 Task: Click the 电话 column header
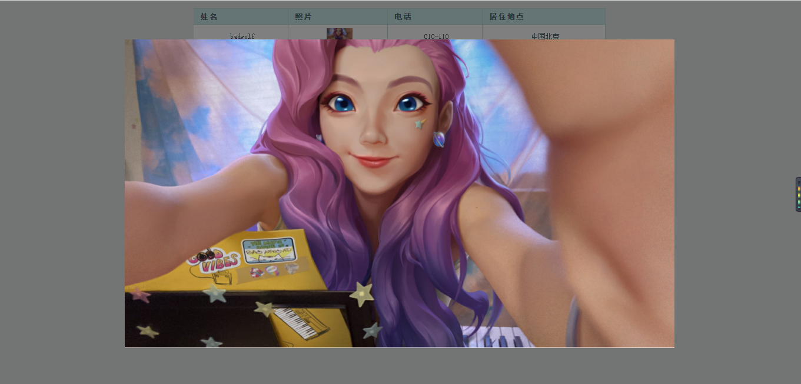click(435, 16)
